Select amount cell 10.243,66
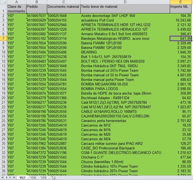 tap(180, 20)
